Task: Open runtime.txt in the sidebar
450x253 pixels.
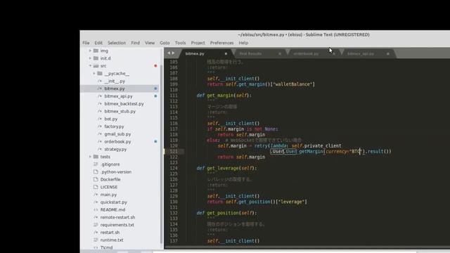Action: click(x=112, y=240)
